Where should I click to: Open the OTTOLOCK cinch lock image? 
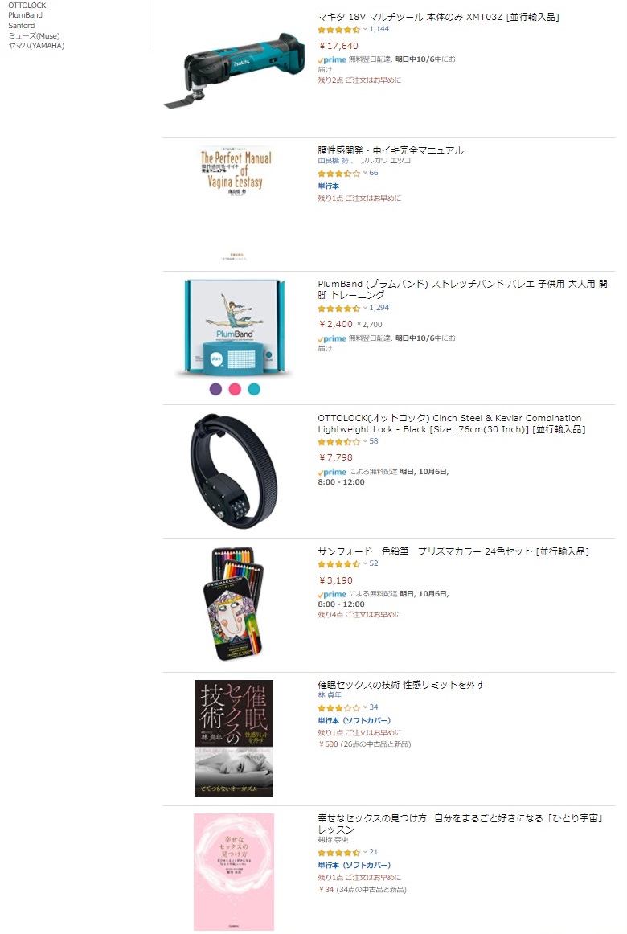click(x=235, y=472)
